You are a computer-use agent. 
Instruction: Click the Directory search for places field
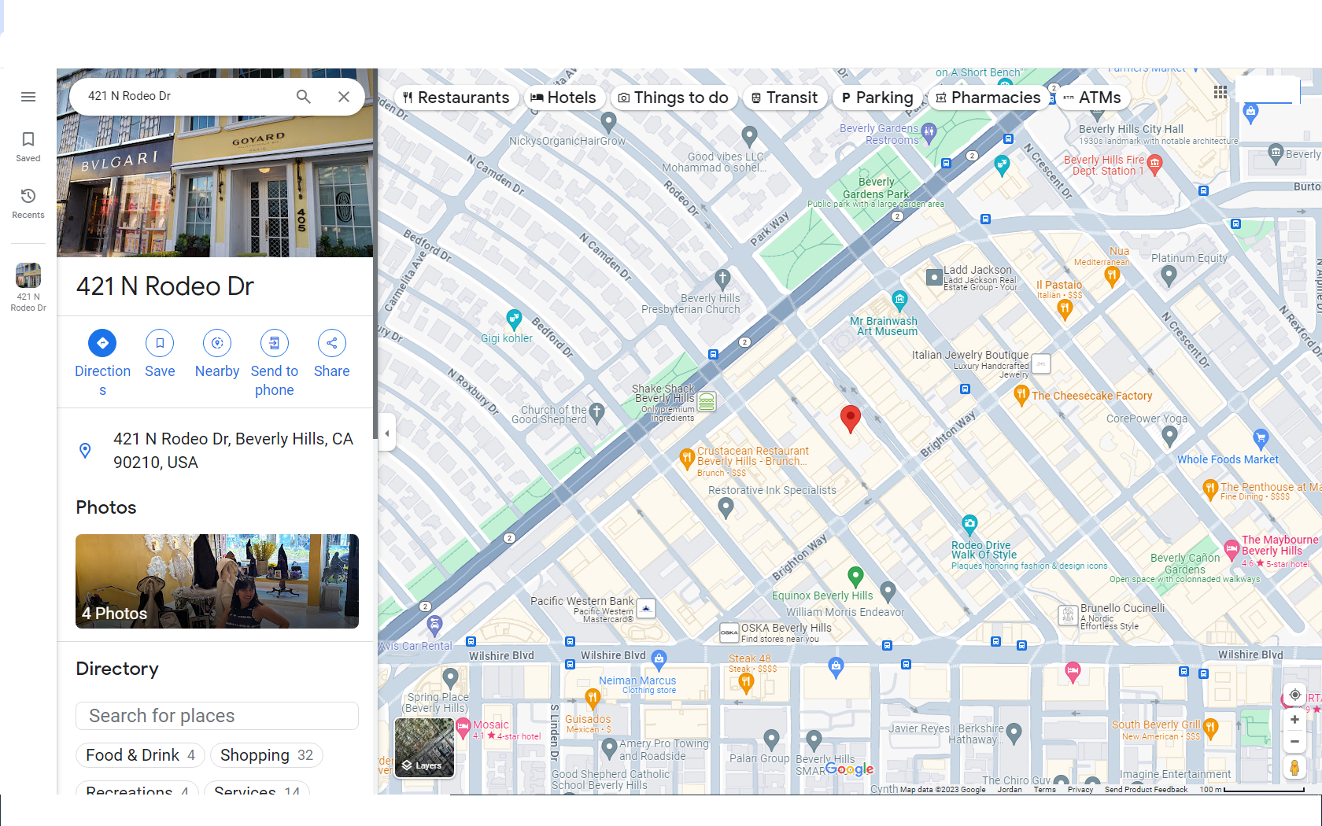point(217,716)
